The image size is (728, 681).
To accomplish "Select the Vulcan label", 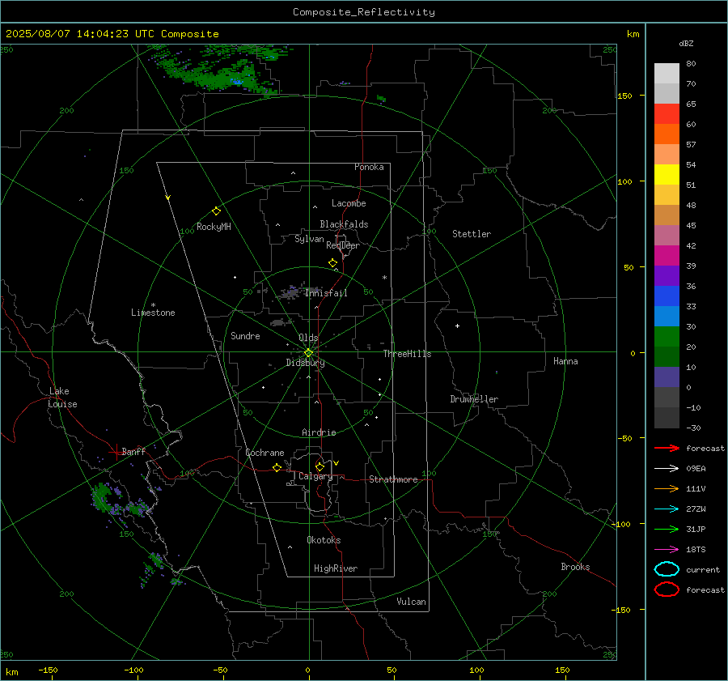I will click(x=411, y=602).
